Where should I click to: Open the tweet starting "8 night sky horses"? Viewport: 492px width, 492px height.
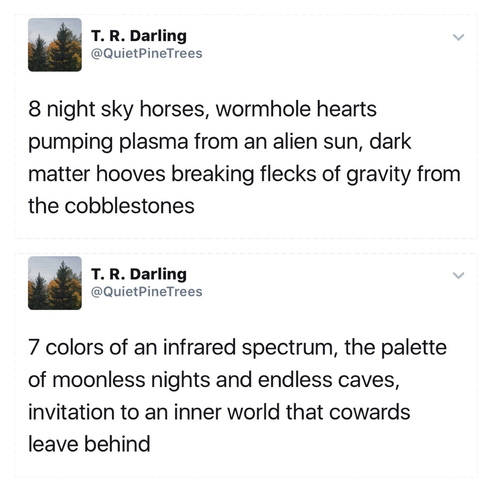point(202,109)
